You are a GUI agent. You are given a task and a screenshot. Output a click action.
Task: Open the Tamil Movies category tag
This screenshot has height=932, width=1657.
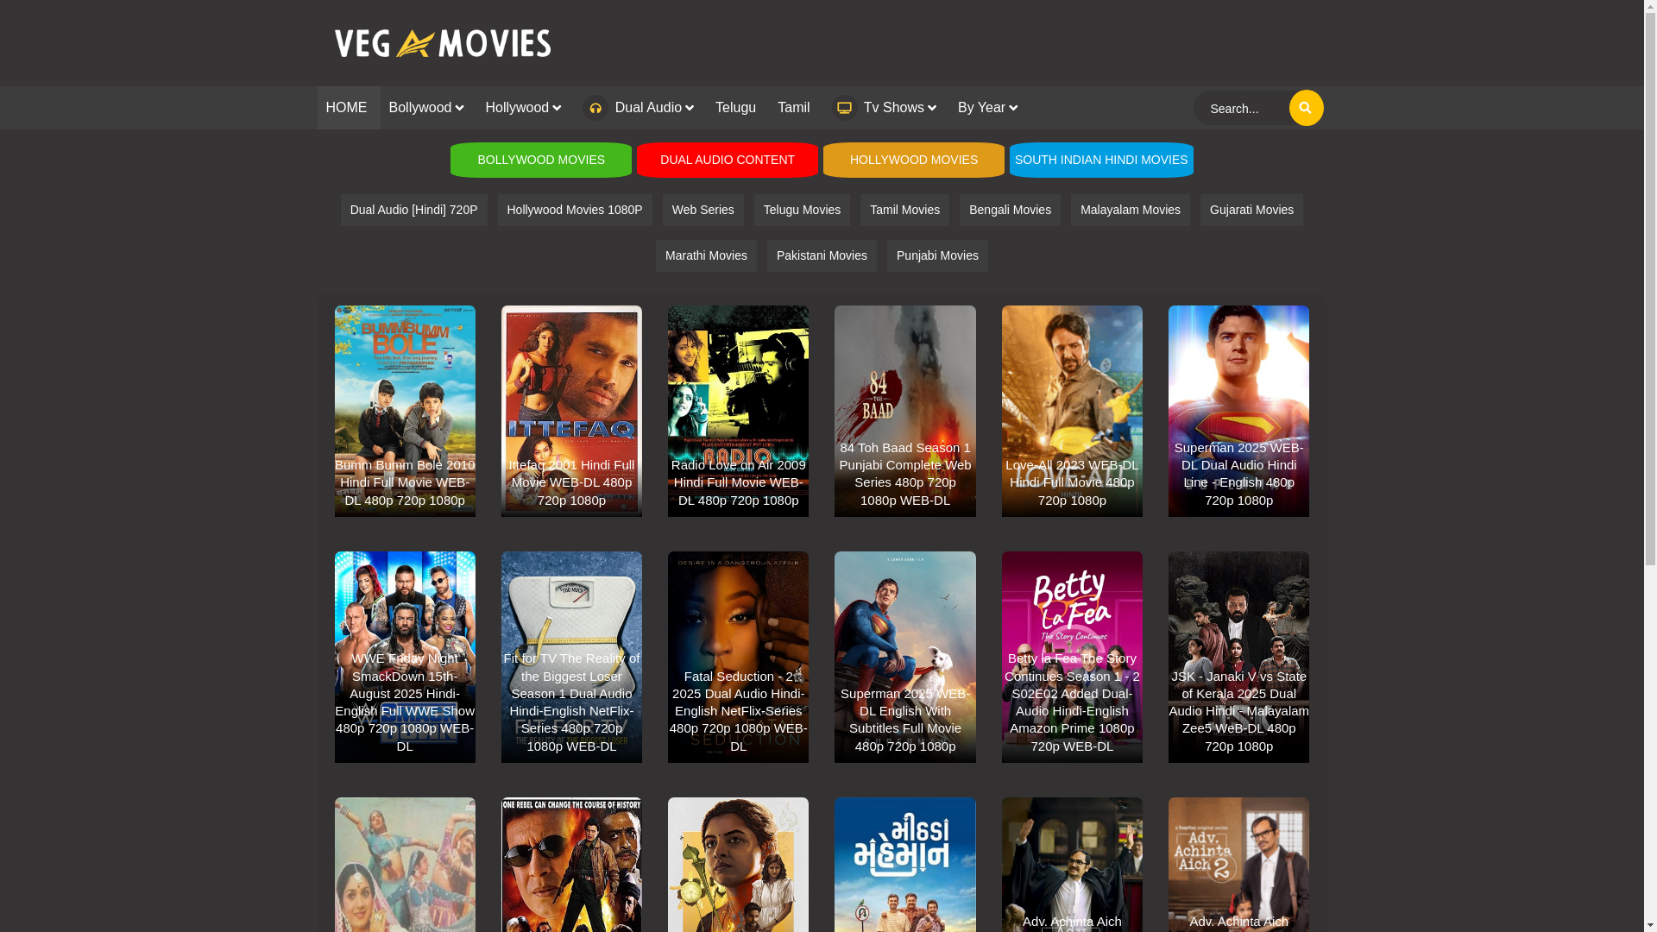point(904,210)
